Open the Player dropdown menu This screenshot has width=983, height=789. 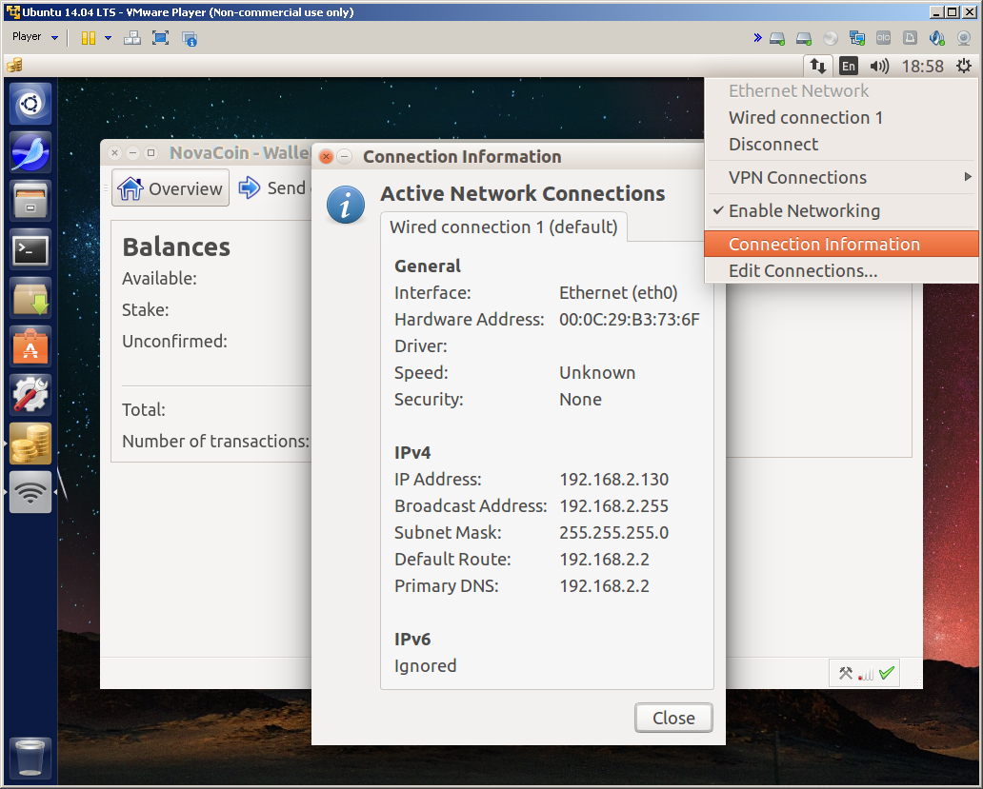tap(35, 37)
